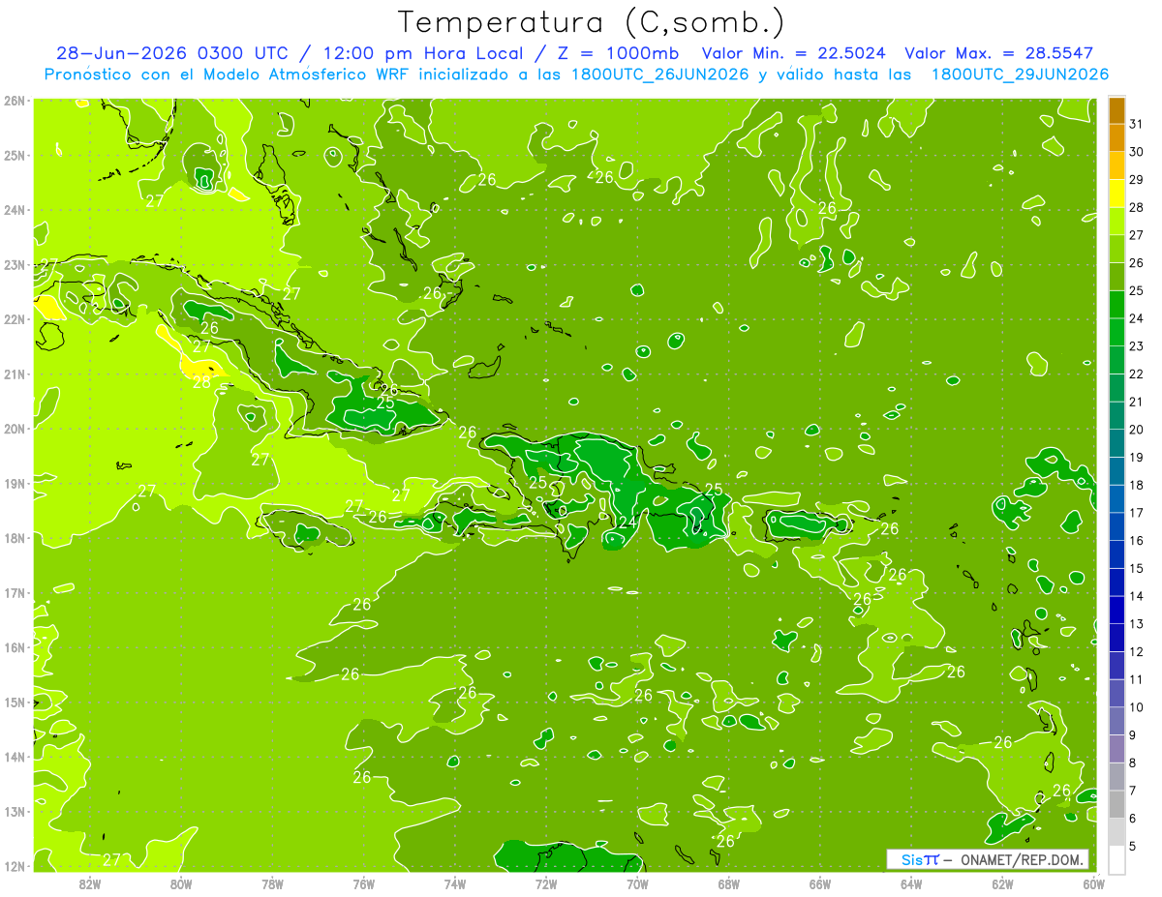Click the legend value '10'
The width and height of the screenshot is (1162, 897).
coord(1137,707)
